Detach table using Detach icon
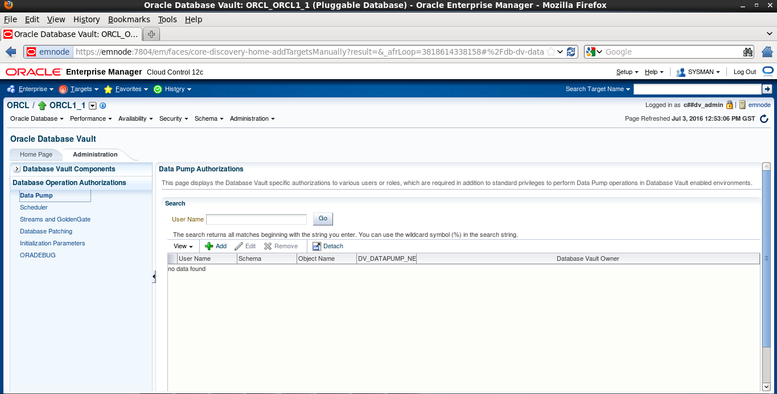The image size is (777, 394). (317, 246)
